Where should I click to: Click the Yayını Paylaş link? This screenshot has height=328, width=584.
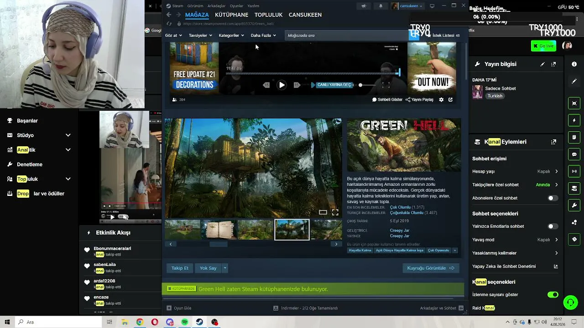pos(419,99)
